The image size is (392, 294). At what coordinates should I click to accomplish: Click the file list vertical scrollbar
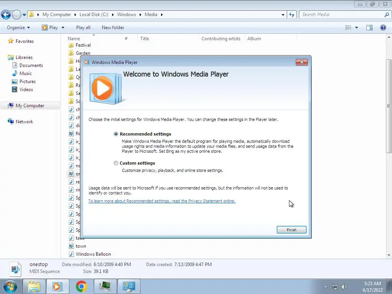(x=389, y=106)
